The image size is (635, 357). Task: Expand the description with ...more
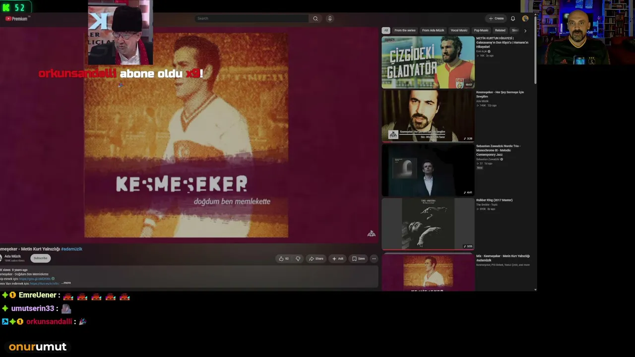coord(66,283)
